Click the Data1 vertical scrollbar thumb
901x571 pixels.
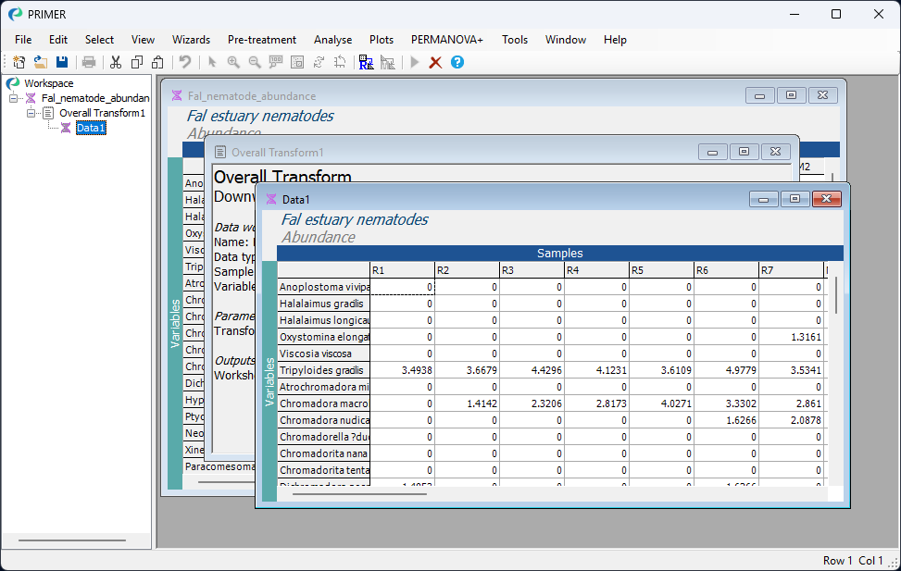click(836, 294)
